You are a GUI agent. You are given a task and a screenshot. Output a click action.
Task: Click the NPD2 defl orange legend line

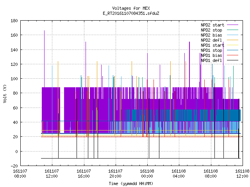pyautogui.click(x=232, y=40)
